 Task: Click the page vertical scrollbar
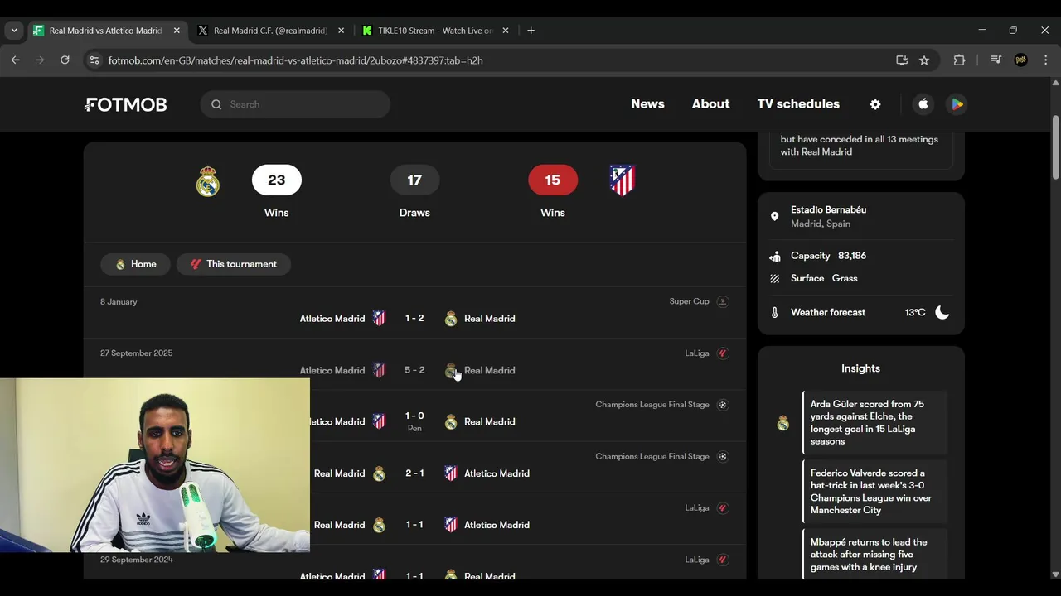click(x=1055, y=147)
